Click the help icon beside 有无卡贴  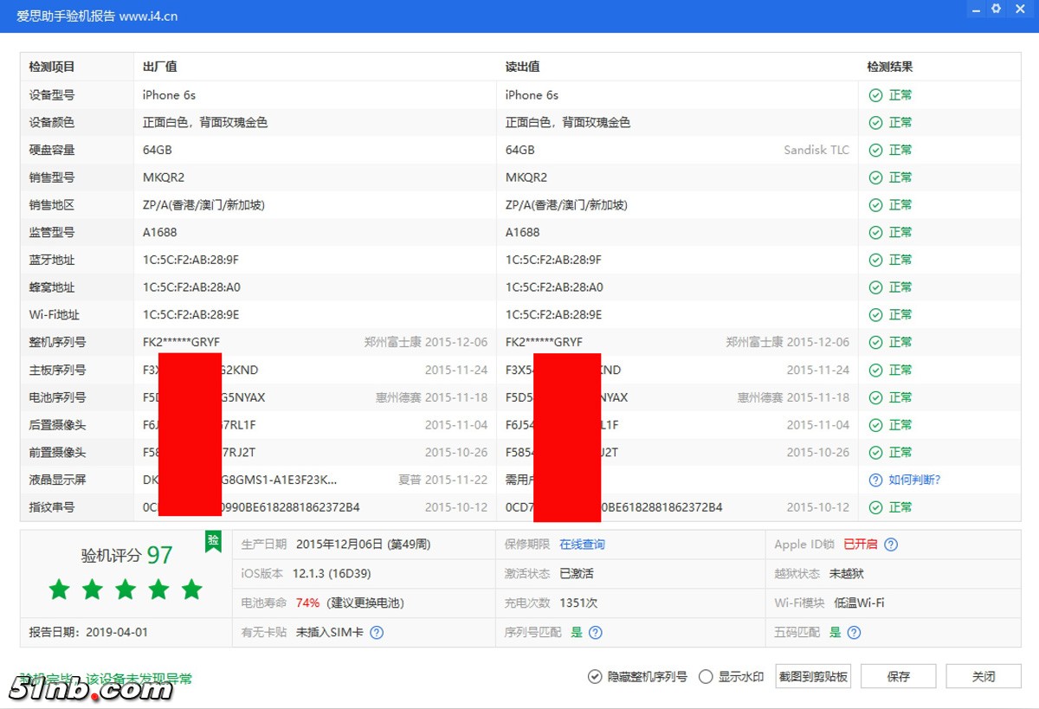(x=377, y=633)
